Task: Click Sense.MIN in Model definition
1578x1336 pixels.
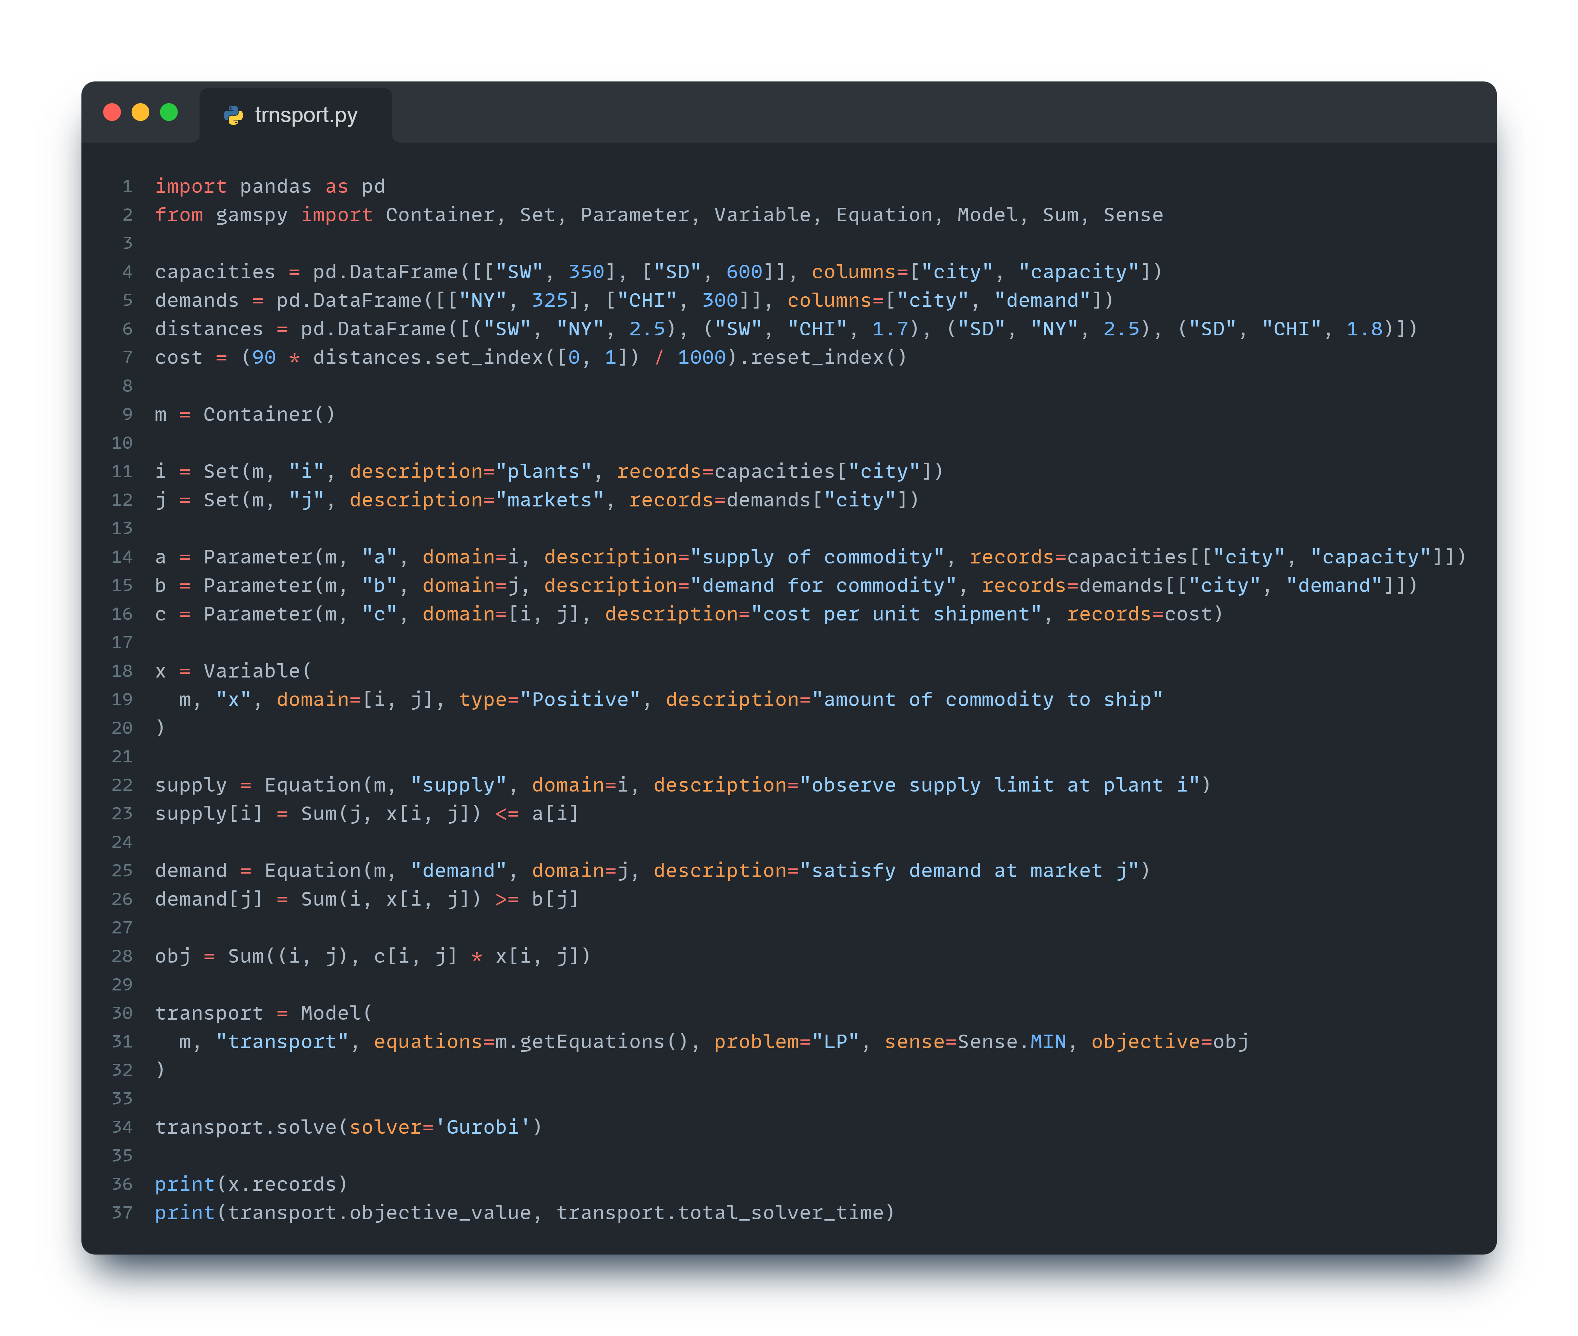Action: click(1012, 1041)
